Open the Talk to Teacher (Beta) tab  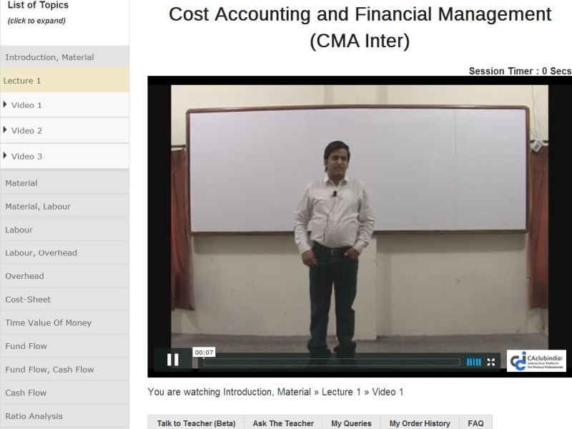(x=196, y=423)
